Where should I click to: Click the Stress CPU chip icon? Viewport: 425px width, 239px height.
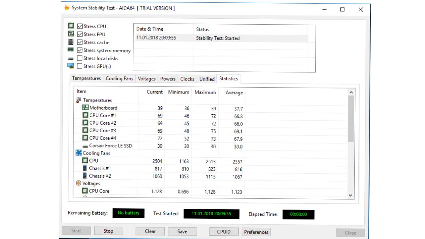71,26
